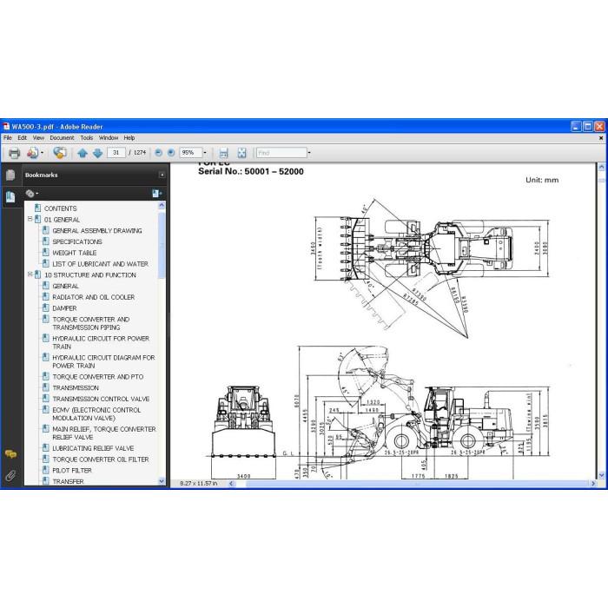
Task: Click document horizontal scroll left arrow
Action: (231, 483)
